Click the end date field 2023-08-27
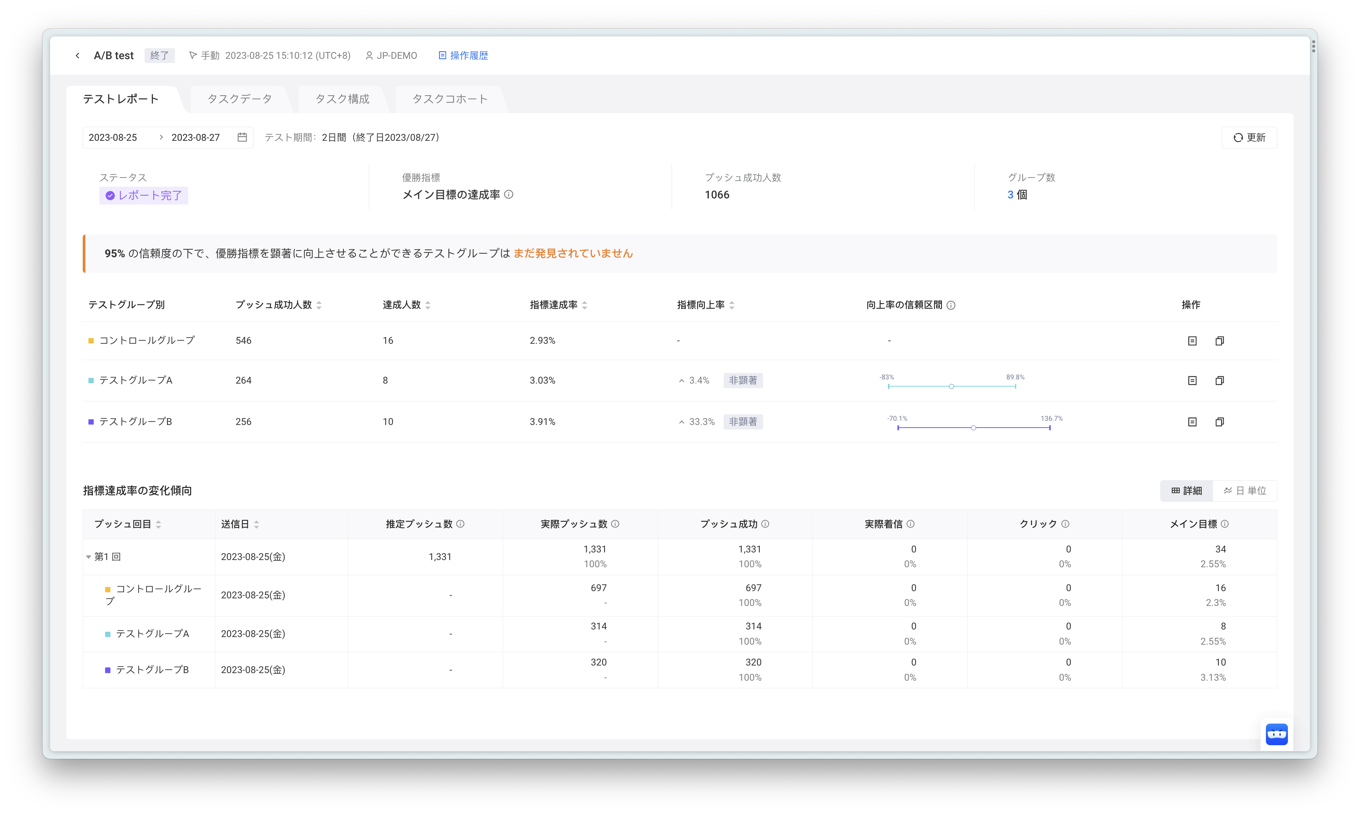This screenshot has height=815, width=1360. coord(195,137)
